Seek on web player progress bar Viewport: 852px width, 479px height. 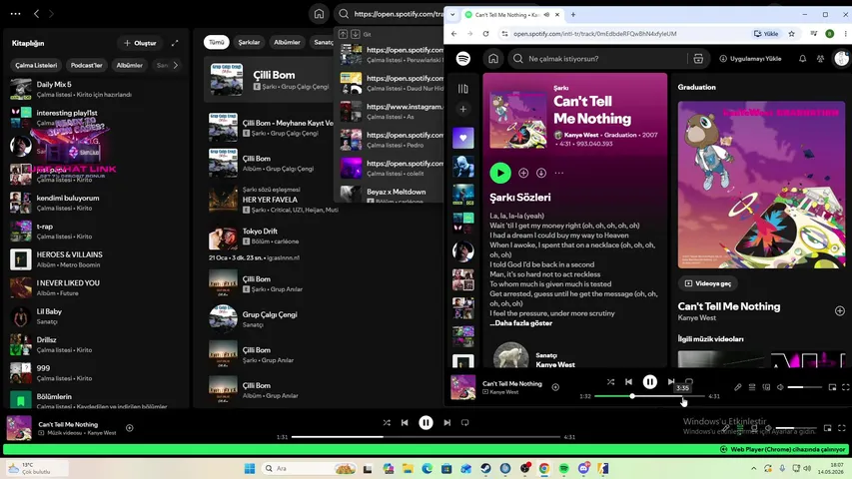click(x=649, y=396)
